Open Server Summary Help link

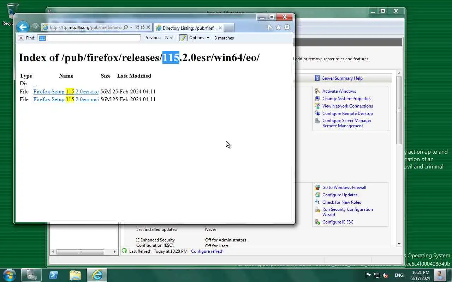[342, 78]
